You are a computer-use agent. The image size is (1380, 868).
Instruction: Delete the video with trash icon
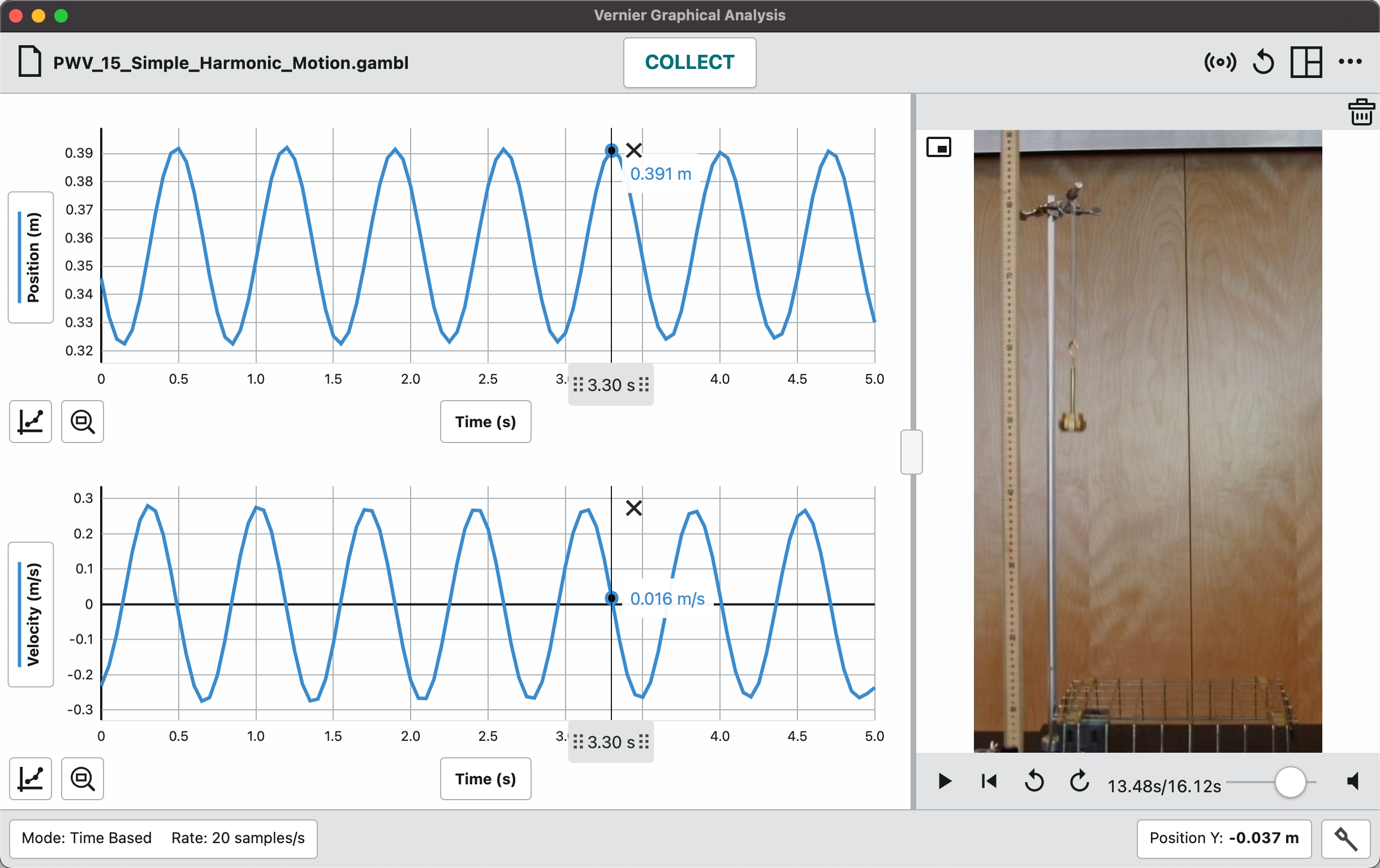click(1361, 112)
